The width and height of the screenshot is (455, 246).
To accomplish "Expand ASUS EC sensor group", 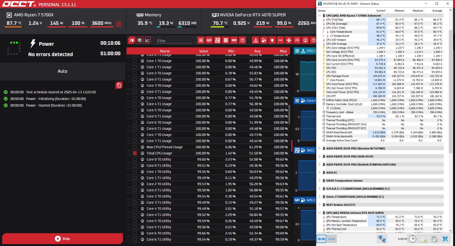I will 319,172.
